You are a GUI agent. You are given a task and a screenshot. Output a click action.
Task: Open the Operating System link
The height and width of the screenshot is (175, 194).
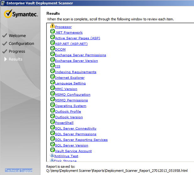[x=71, y=106]
